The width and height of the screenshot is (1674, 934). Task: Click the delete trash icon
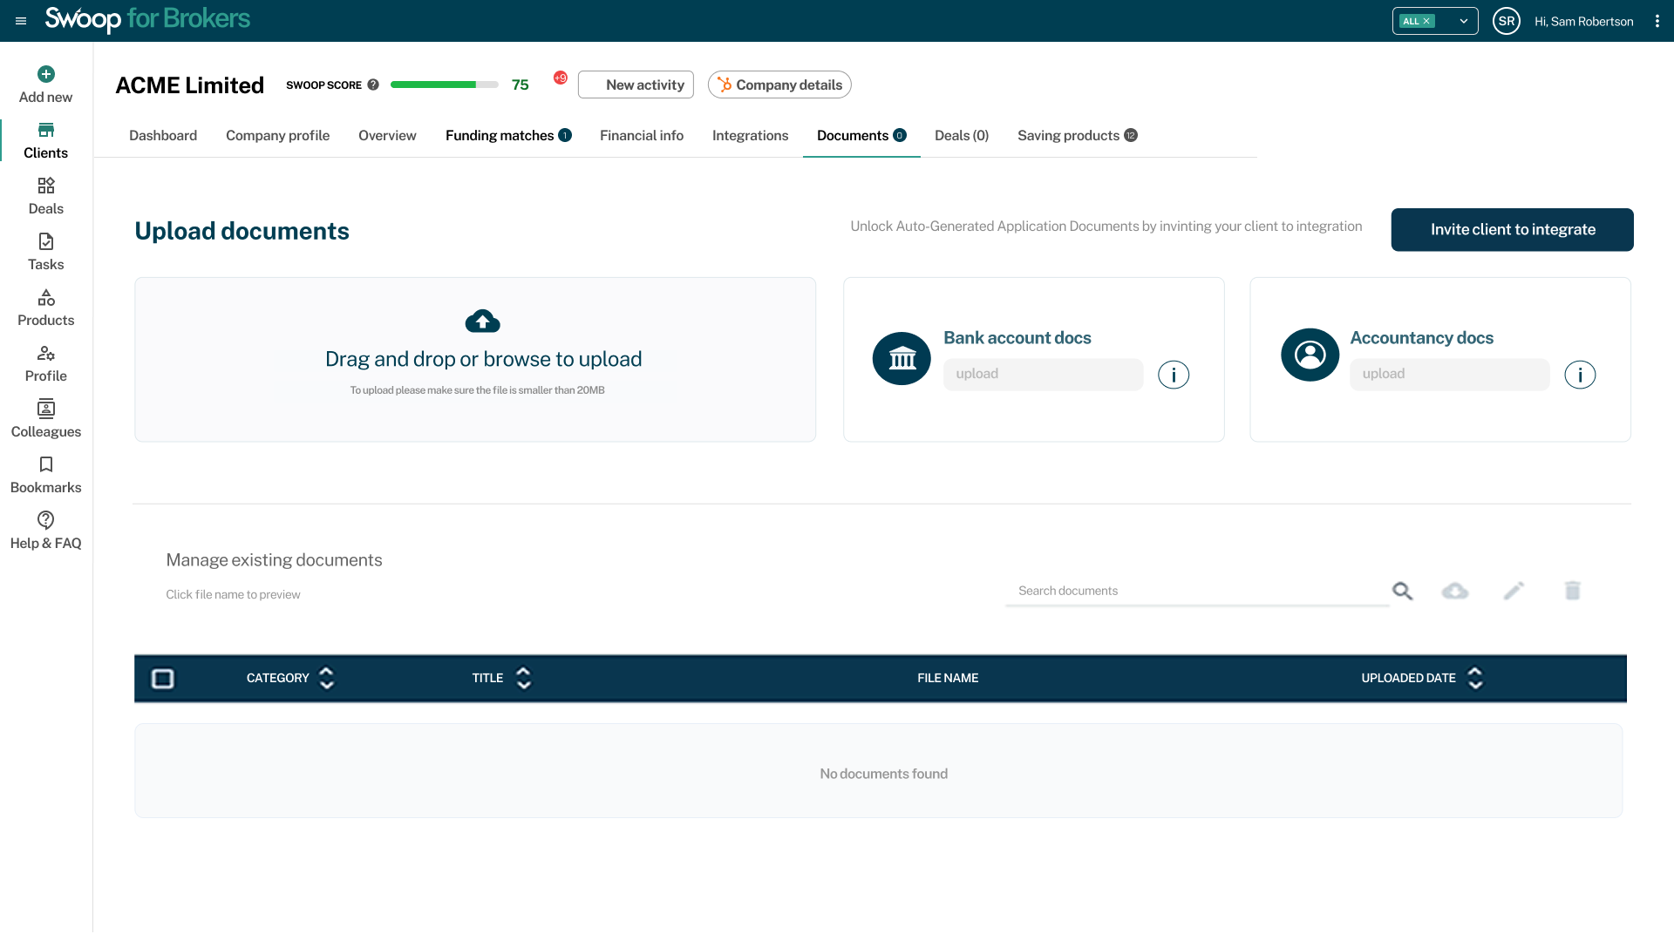point(1572,592)
